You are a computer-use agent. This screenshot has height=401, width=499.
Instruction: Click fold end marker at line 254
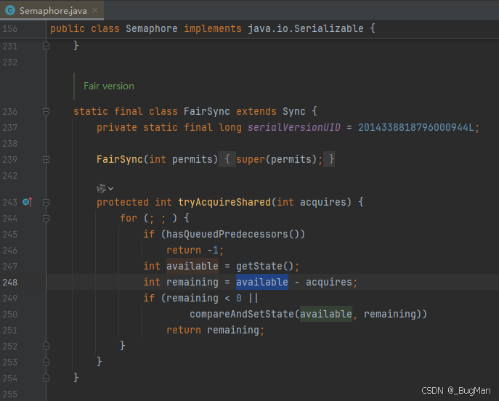46,378
